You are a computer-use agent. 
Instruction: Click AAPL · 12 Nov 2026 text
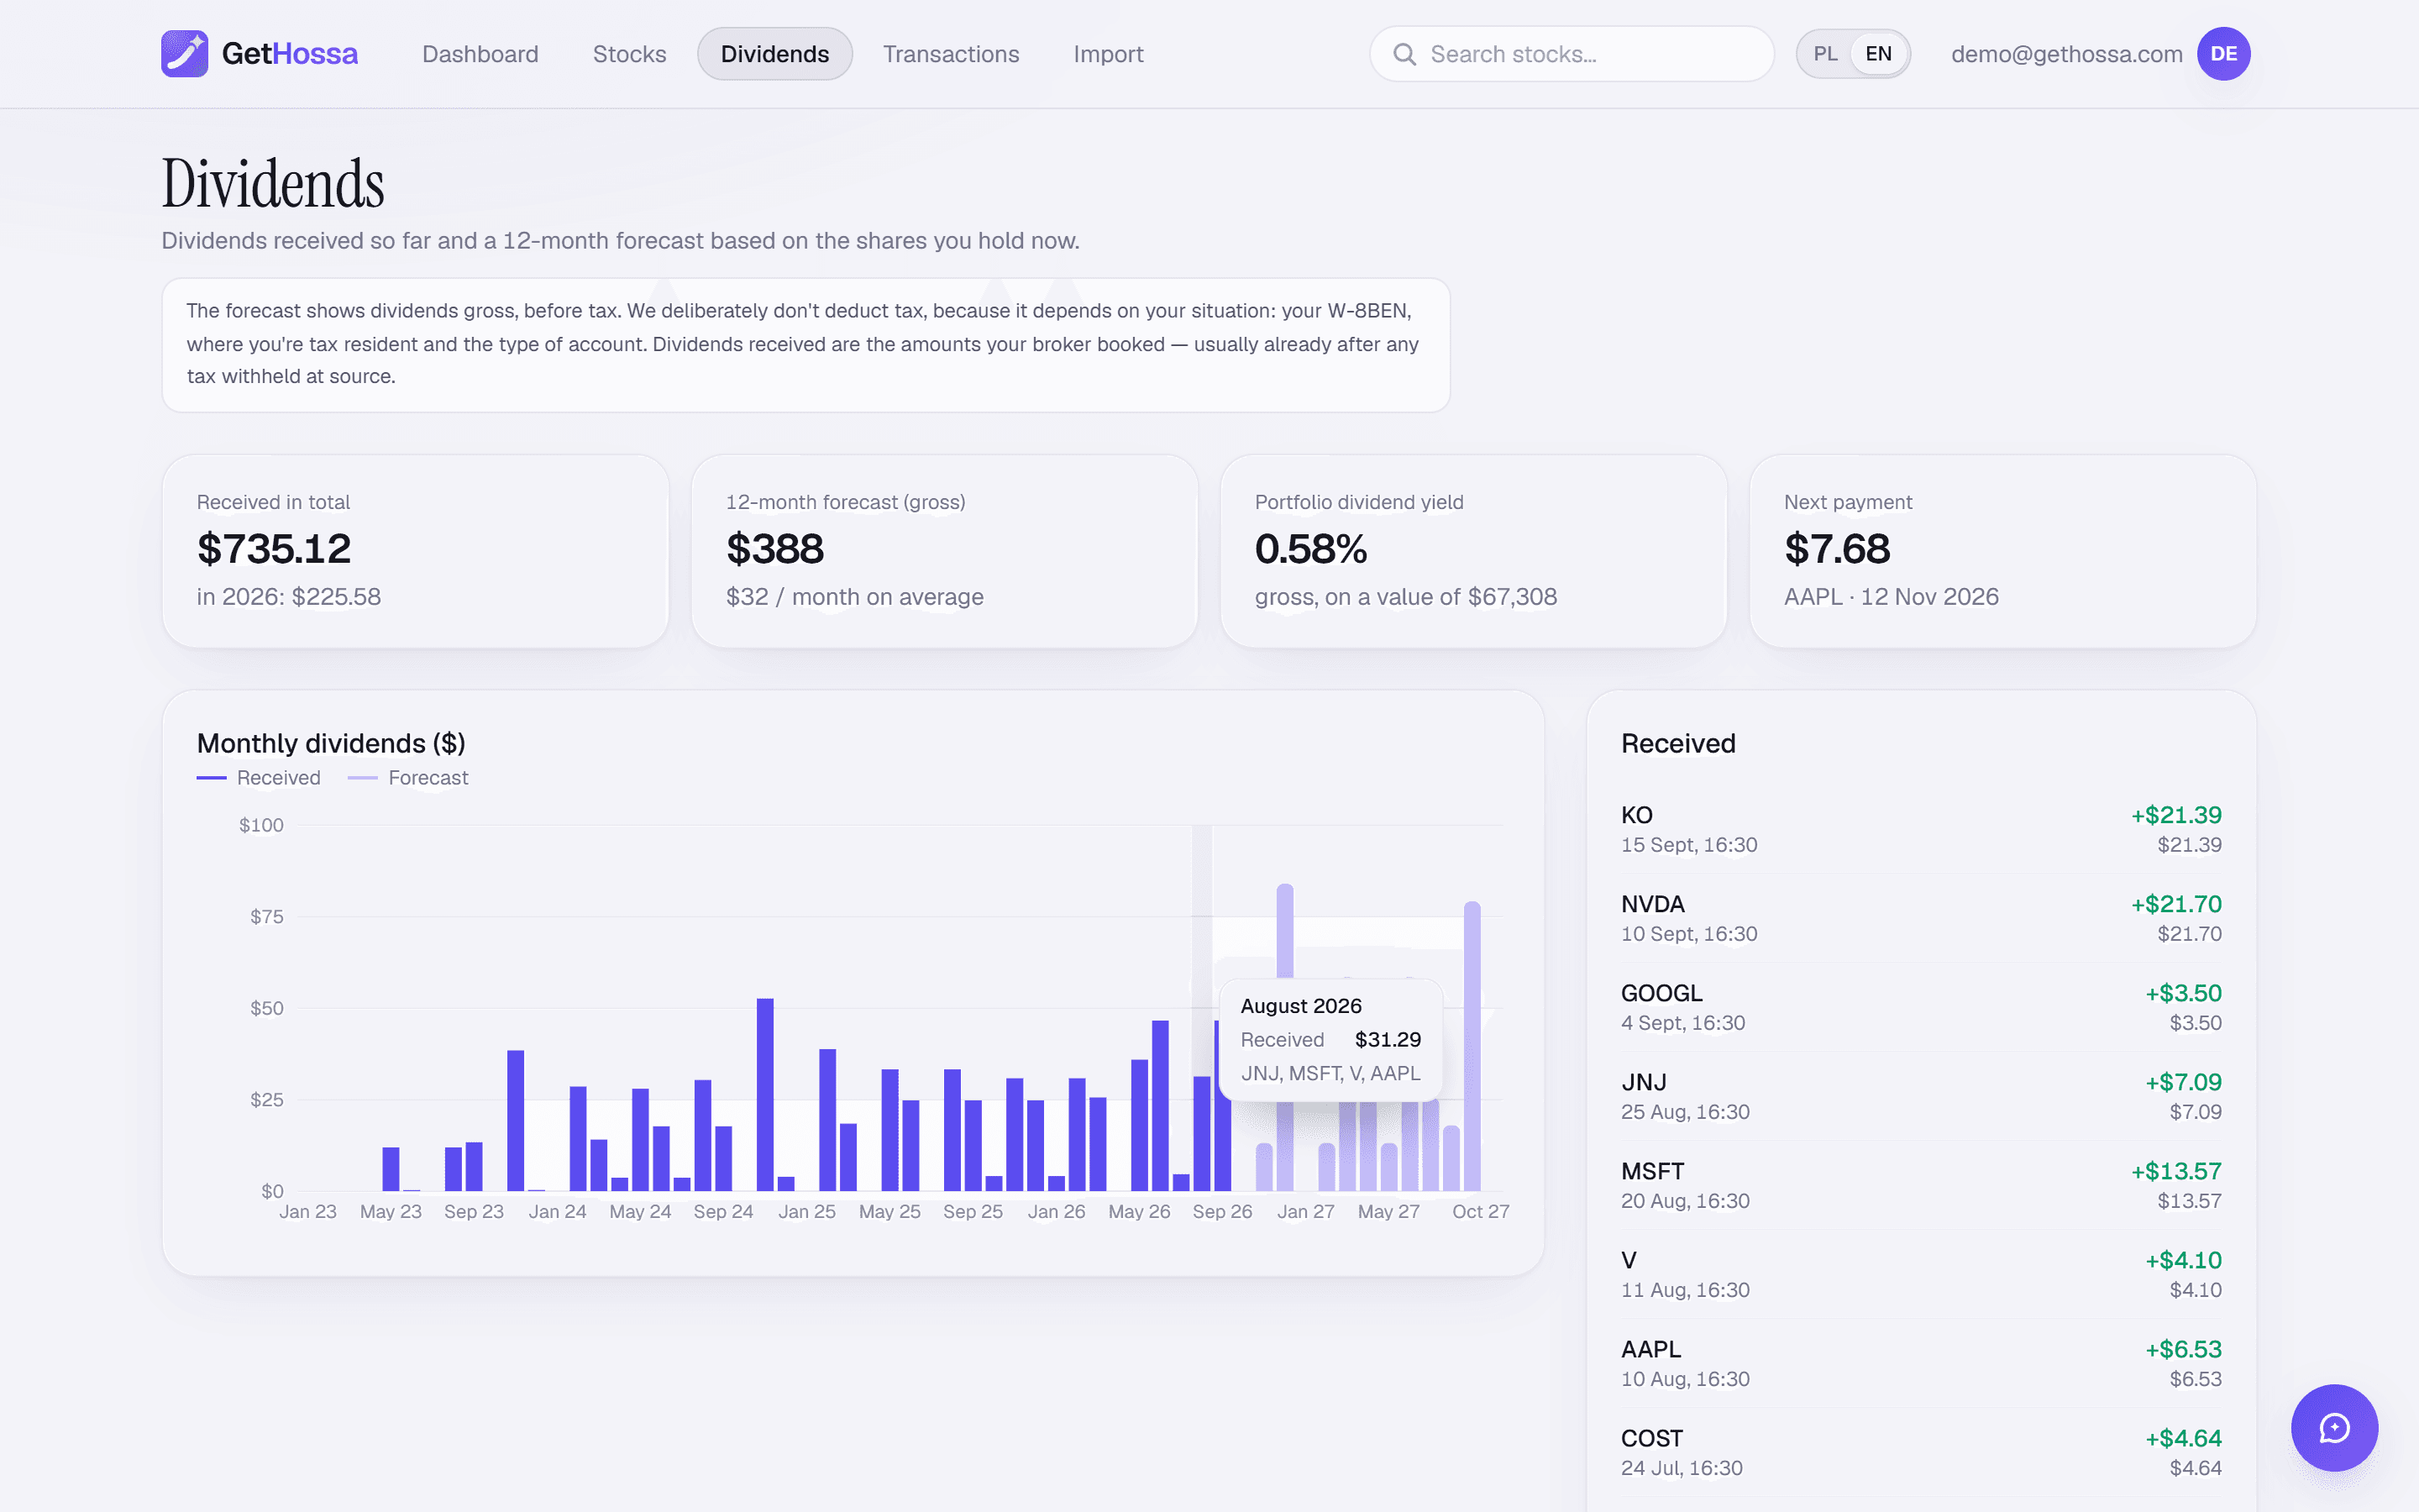tap(1892, 597)
